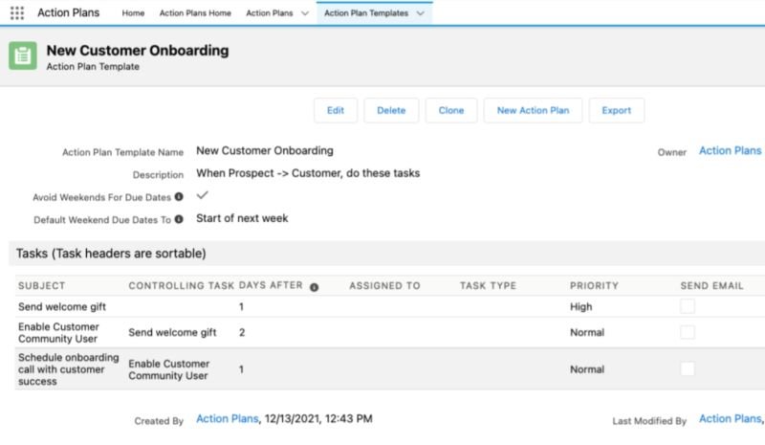Toggle Send Email for Enable Customer Community User
The height and width of the screenshot is (445, 765).
pyautogui.click(x=688, y=332)
